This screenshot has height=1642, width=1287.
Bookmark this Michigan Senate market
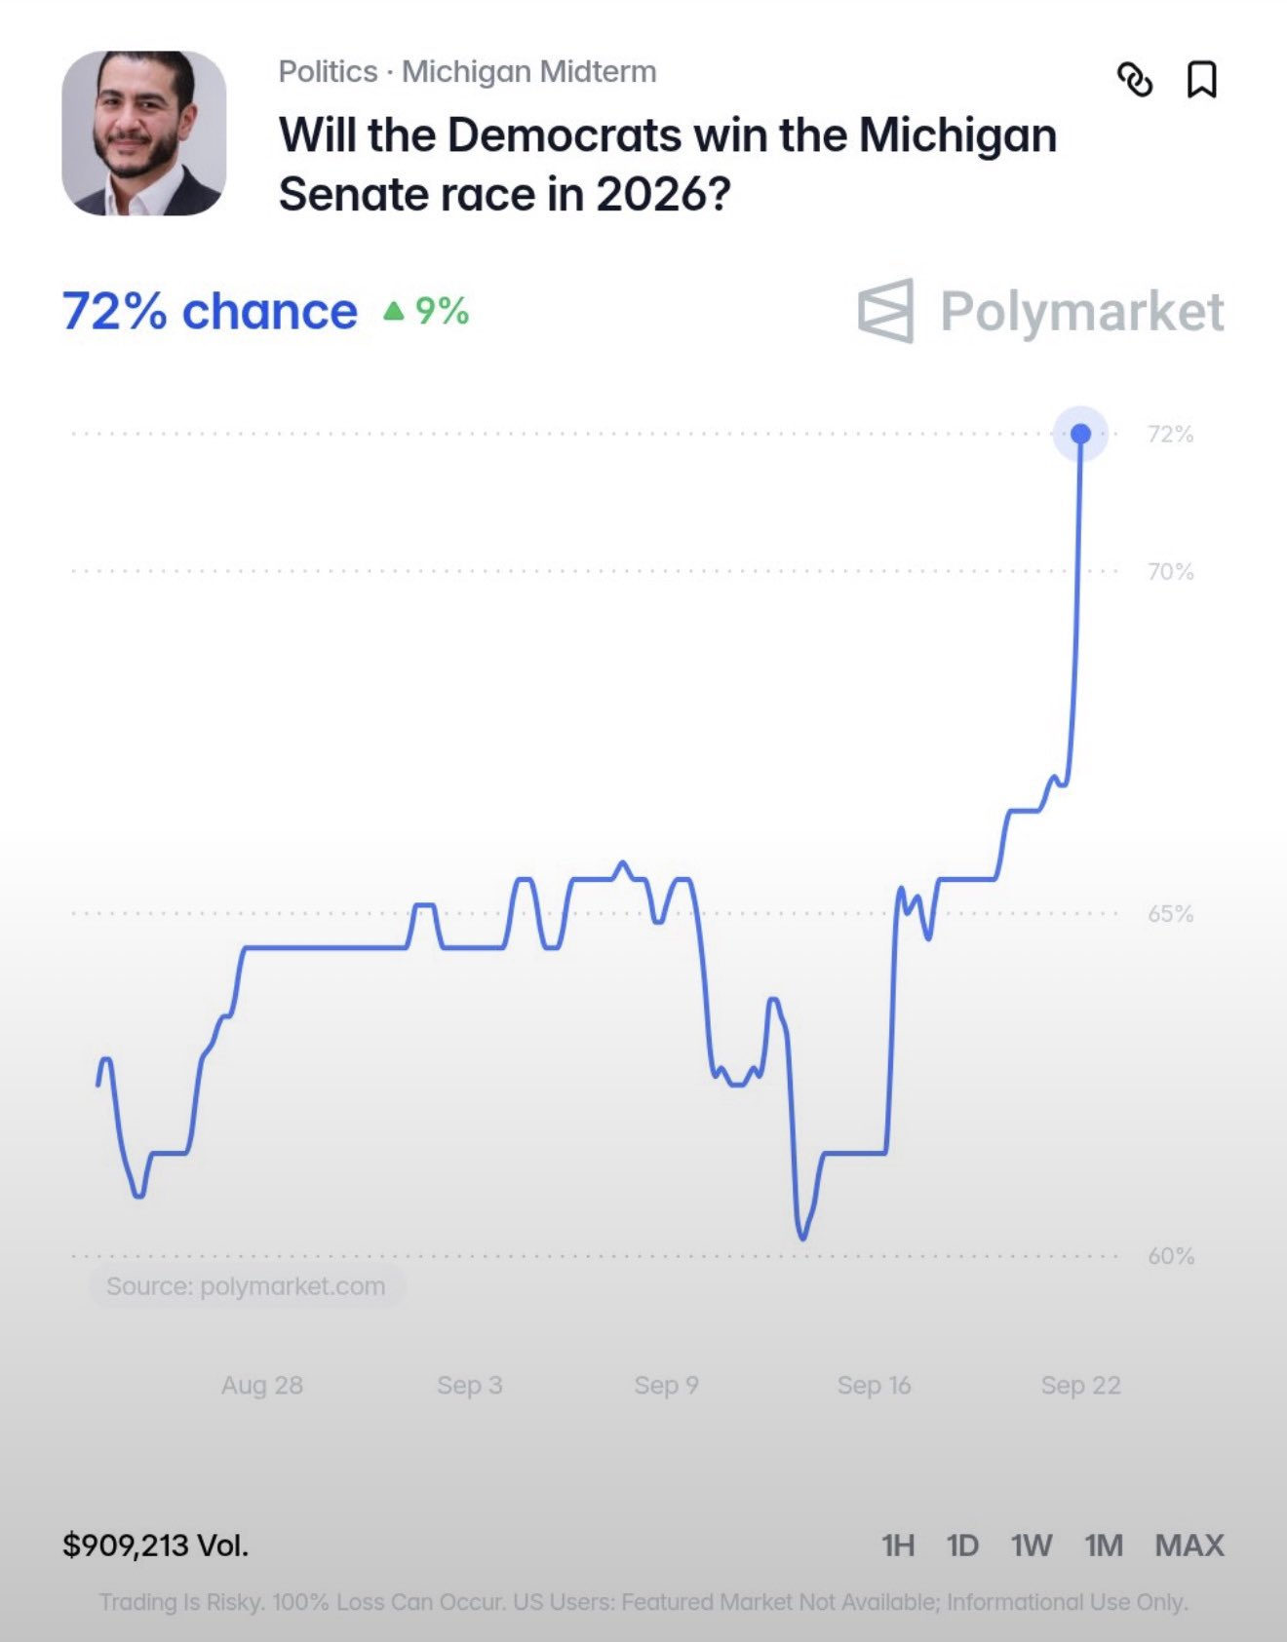coord(1201,80)
